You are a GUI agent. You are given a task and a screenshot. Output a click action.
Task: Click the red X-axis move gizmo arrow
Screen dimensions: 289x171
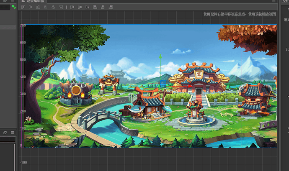190,86
